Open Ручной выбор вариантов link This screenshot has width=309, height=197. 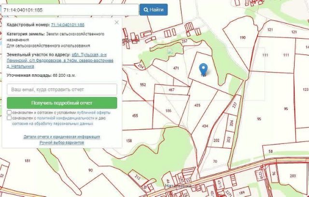[62, 142]
